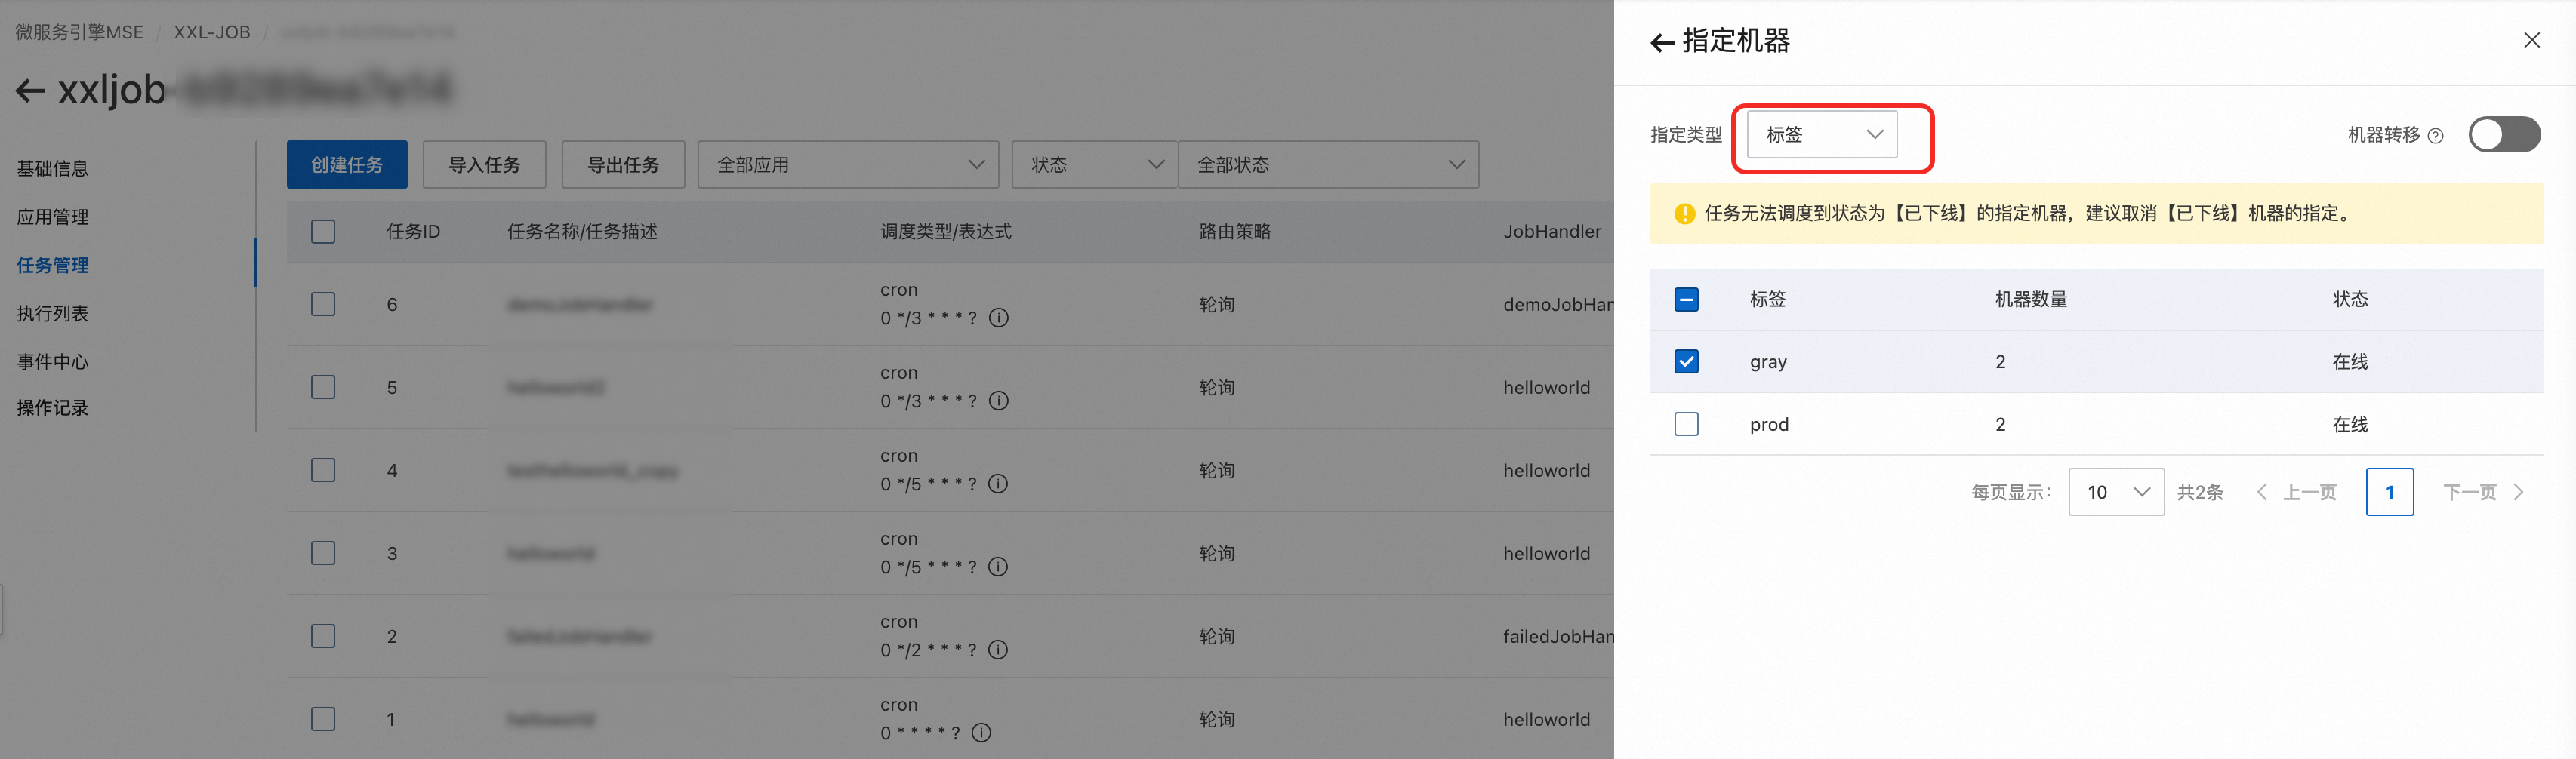Open the 指定类型 dropdown showing 标签
This screenshot has height=759, width=2576.
click(1822, 135)
